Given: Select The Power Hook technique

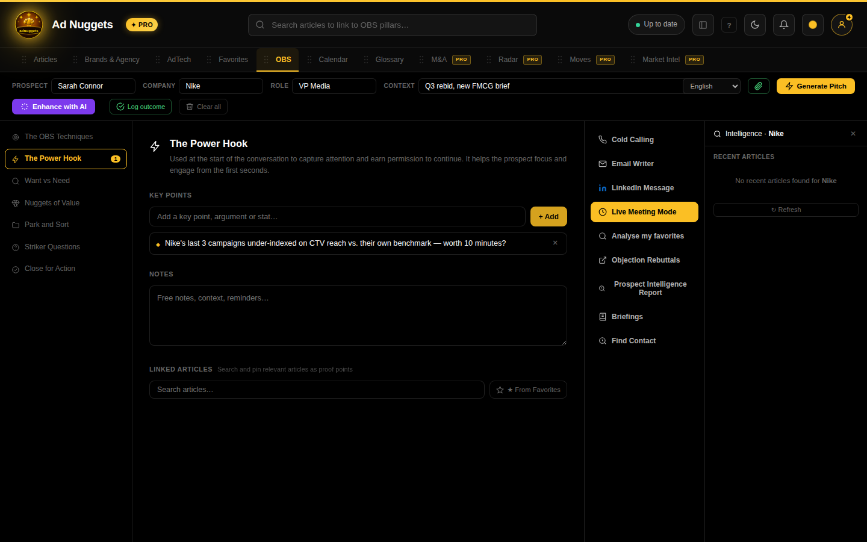Looking at the screenshot, I should pos(66,159).
